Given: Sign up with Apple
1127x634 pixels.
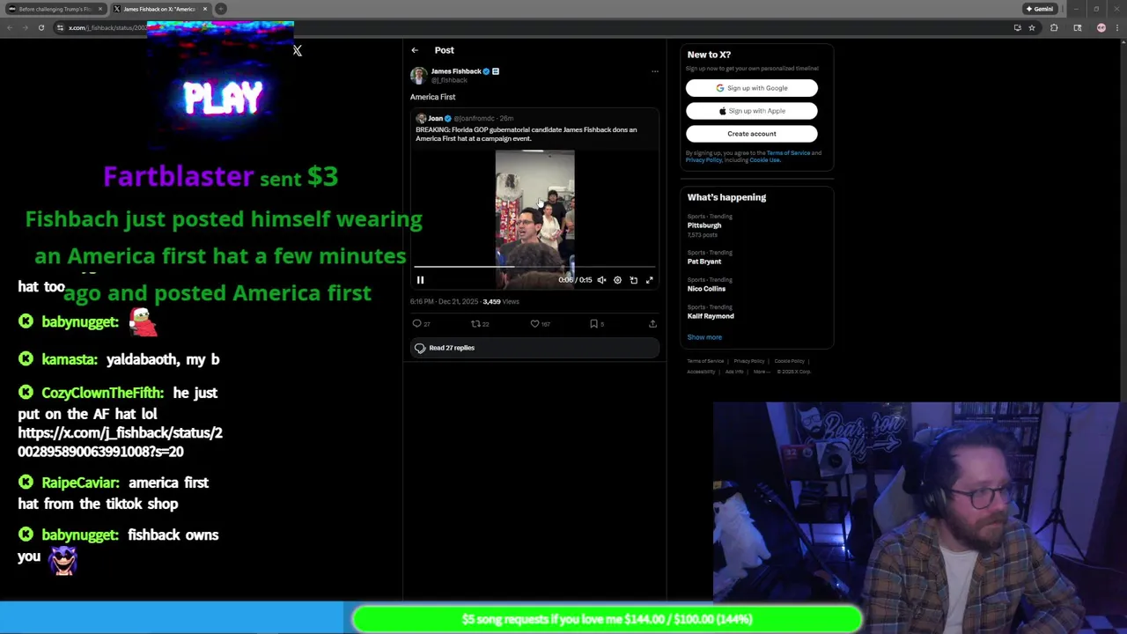Looking at the screenshot, I should [751, 111].
